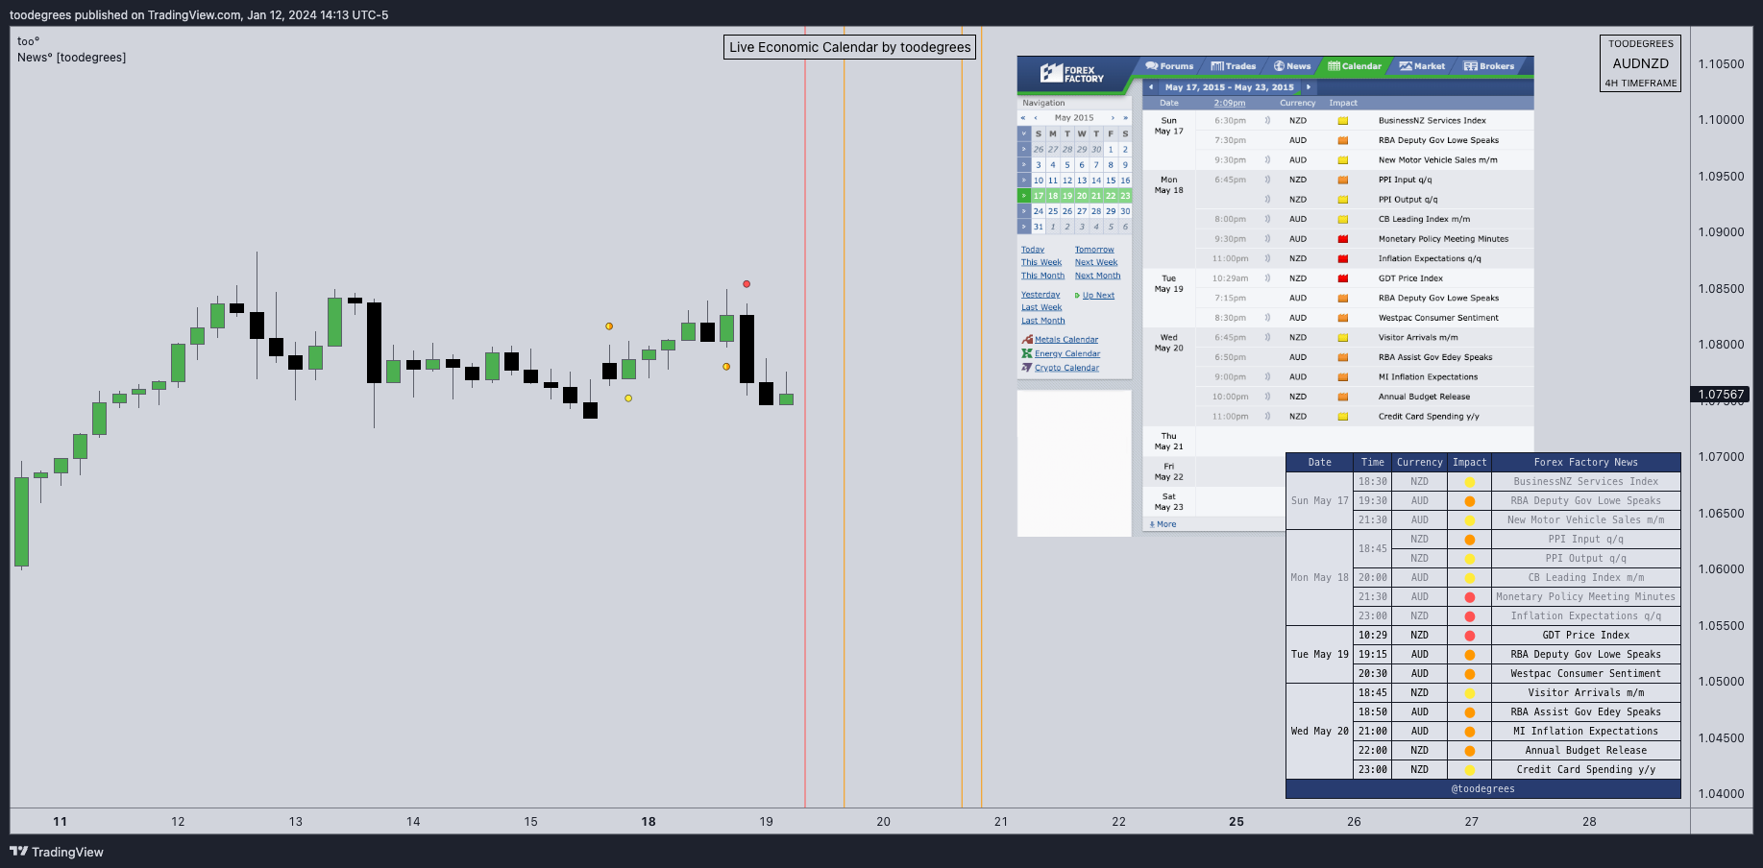Click the green Up Next arrow icon

click(1077, 296)
